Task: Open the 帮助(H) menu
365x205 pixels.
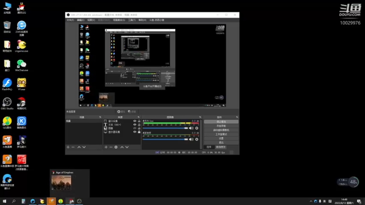Action: 142,20
